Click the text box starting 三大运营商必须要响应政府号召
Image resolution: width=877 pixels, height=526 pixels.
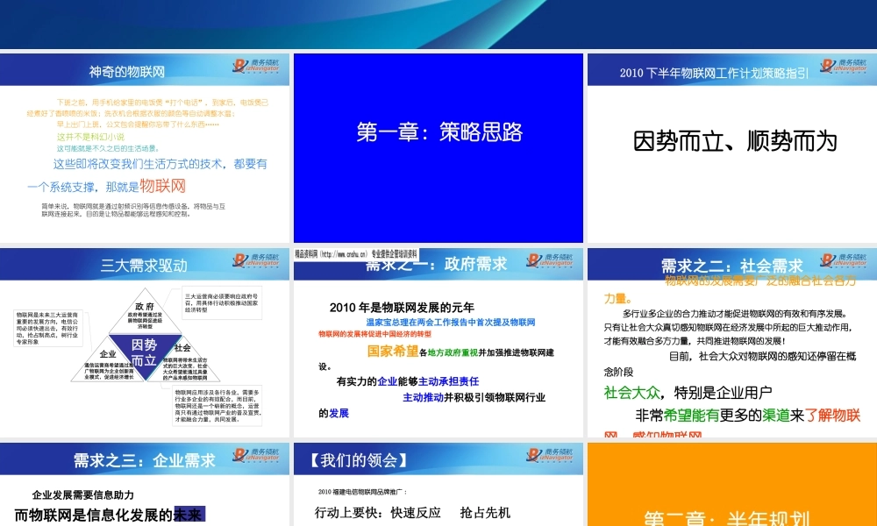click(x=222, y=303)
